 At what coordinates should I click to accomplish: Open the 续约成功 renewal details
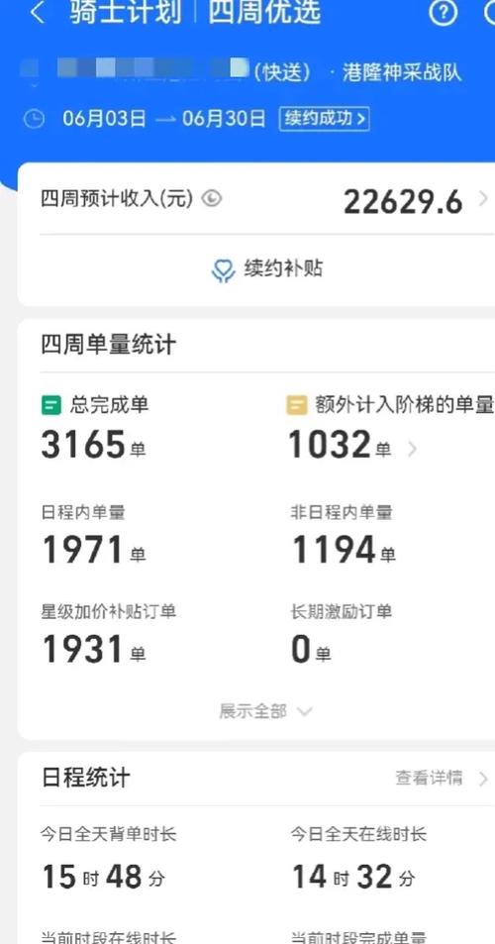(x=324, y=119)
